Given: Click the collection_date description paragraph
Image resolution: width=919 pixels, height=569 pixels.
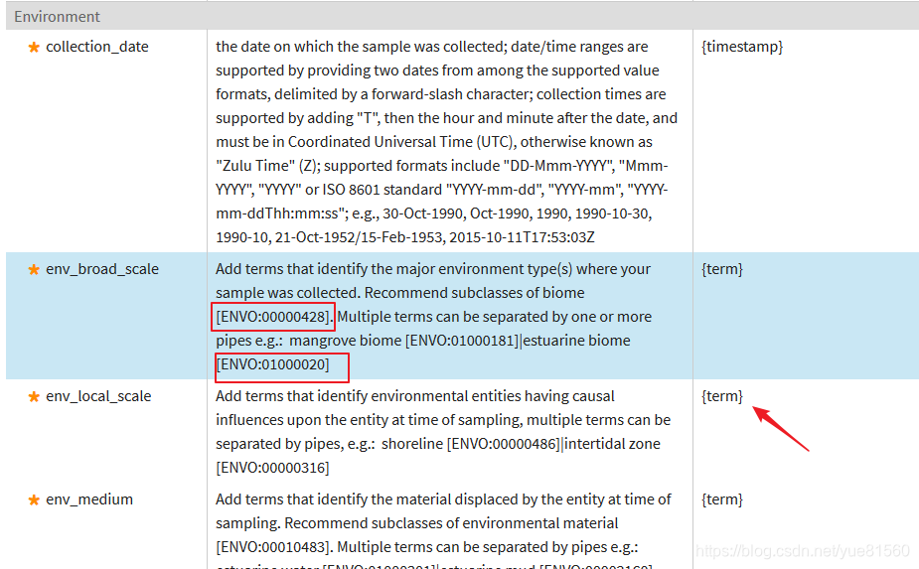Looking at the screenshot, I should (x=447, y=142).
